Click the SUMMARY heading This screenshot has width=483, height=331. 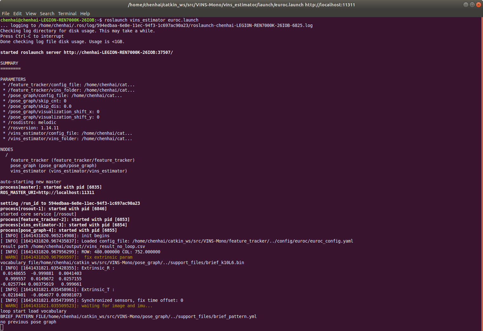point(9,63)
